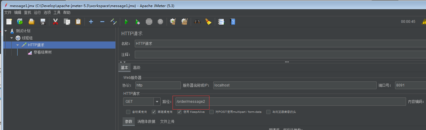The image size is (426, 130).
Task: Clear all results with the broom icon
Action: pyautogui.click(x=185, y=22)
